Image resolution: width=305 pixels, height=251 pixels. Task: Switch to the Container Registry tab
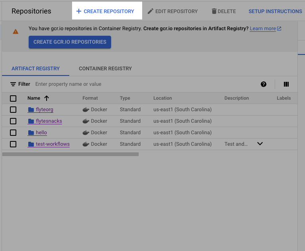coord(105,69)
